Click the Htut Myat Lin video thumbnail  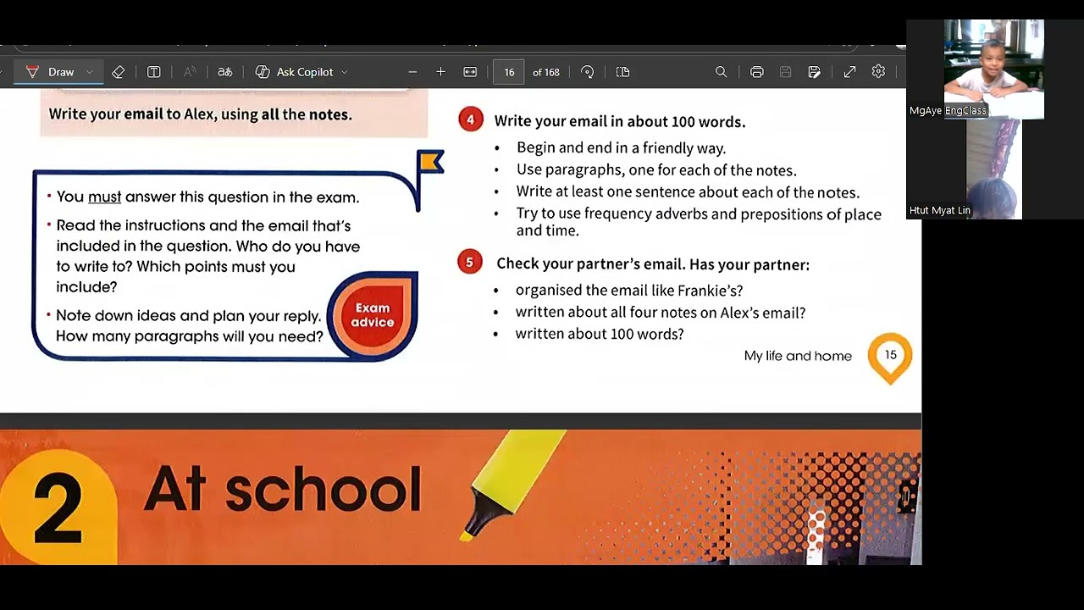coord(994,169)
